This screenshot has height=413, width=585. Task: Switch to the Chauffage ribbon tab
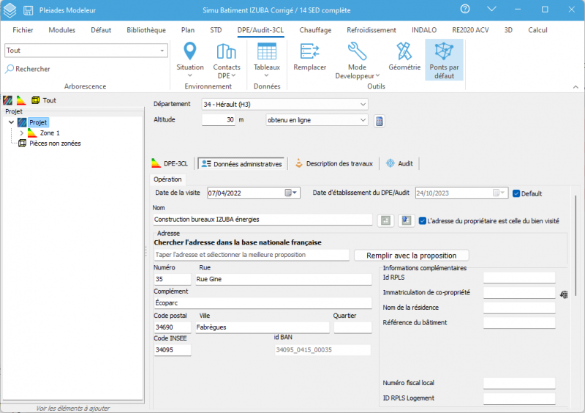tap(315, 30)
